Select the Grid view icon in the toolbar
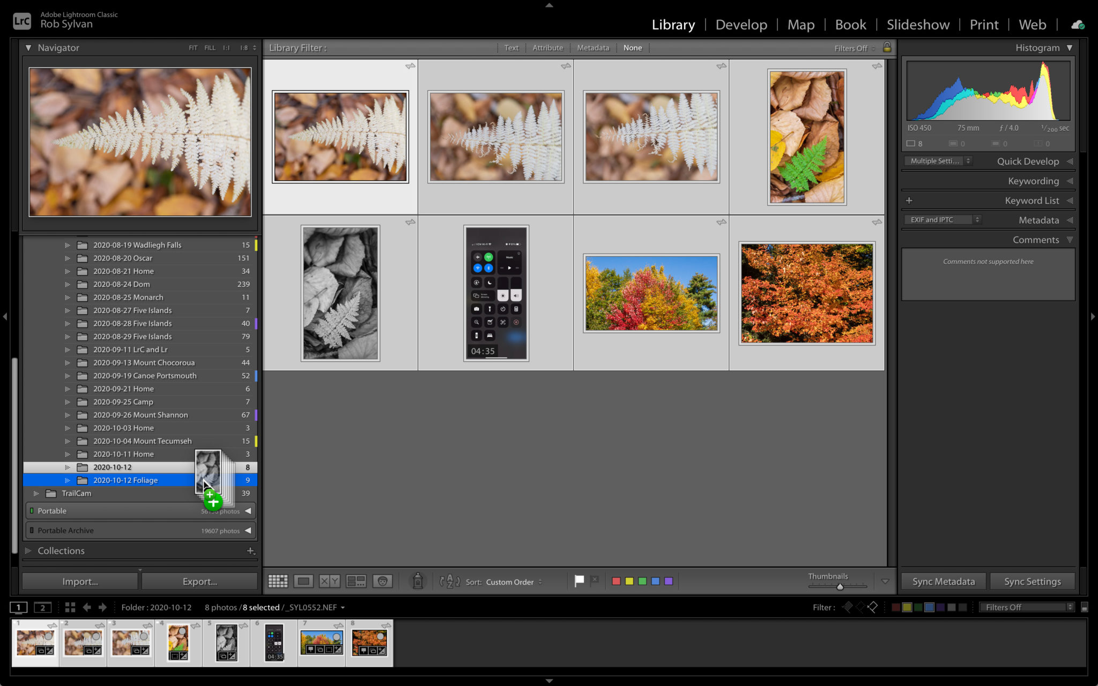The width and height of the screenshot is (1098, 686). (x=278, y=581)
